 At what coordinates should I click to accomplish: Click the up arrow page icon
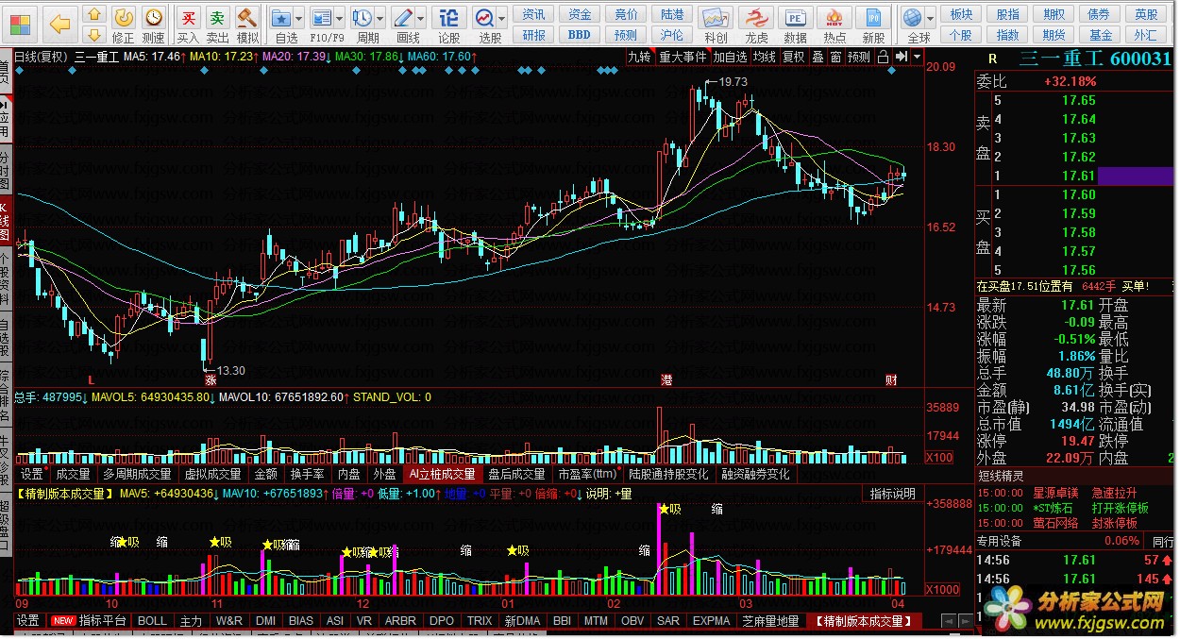pyautogui.click(x=93, y=14)
